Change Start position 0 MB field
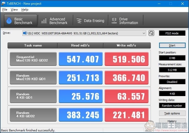The image size is (189, 133). (172, 58)
